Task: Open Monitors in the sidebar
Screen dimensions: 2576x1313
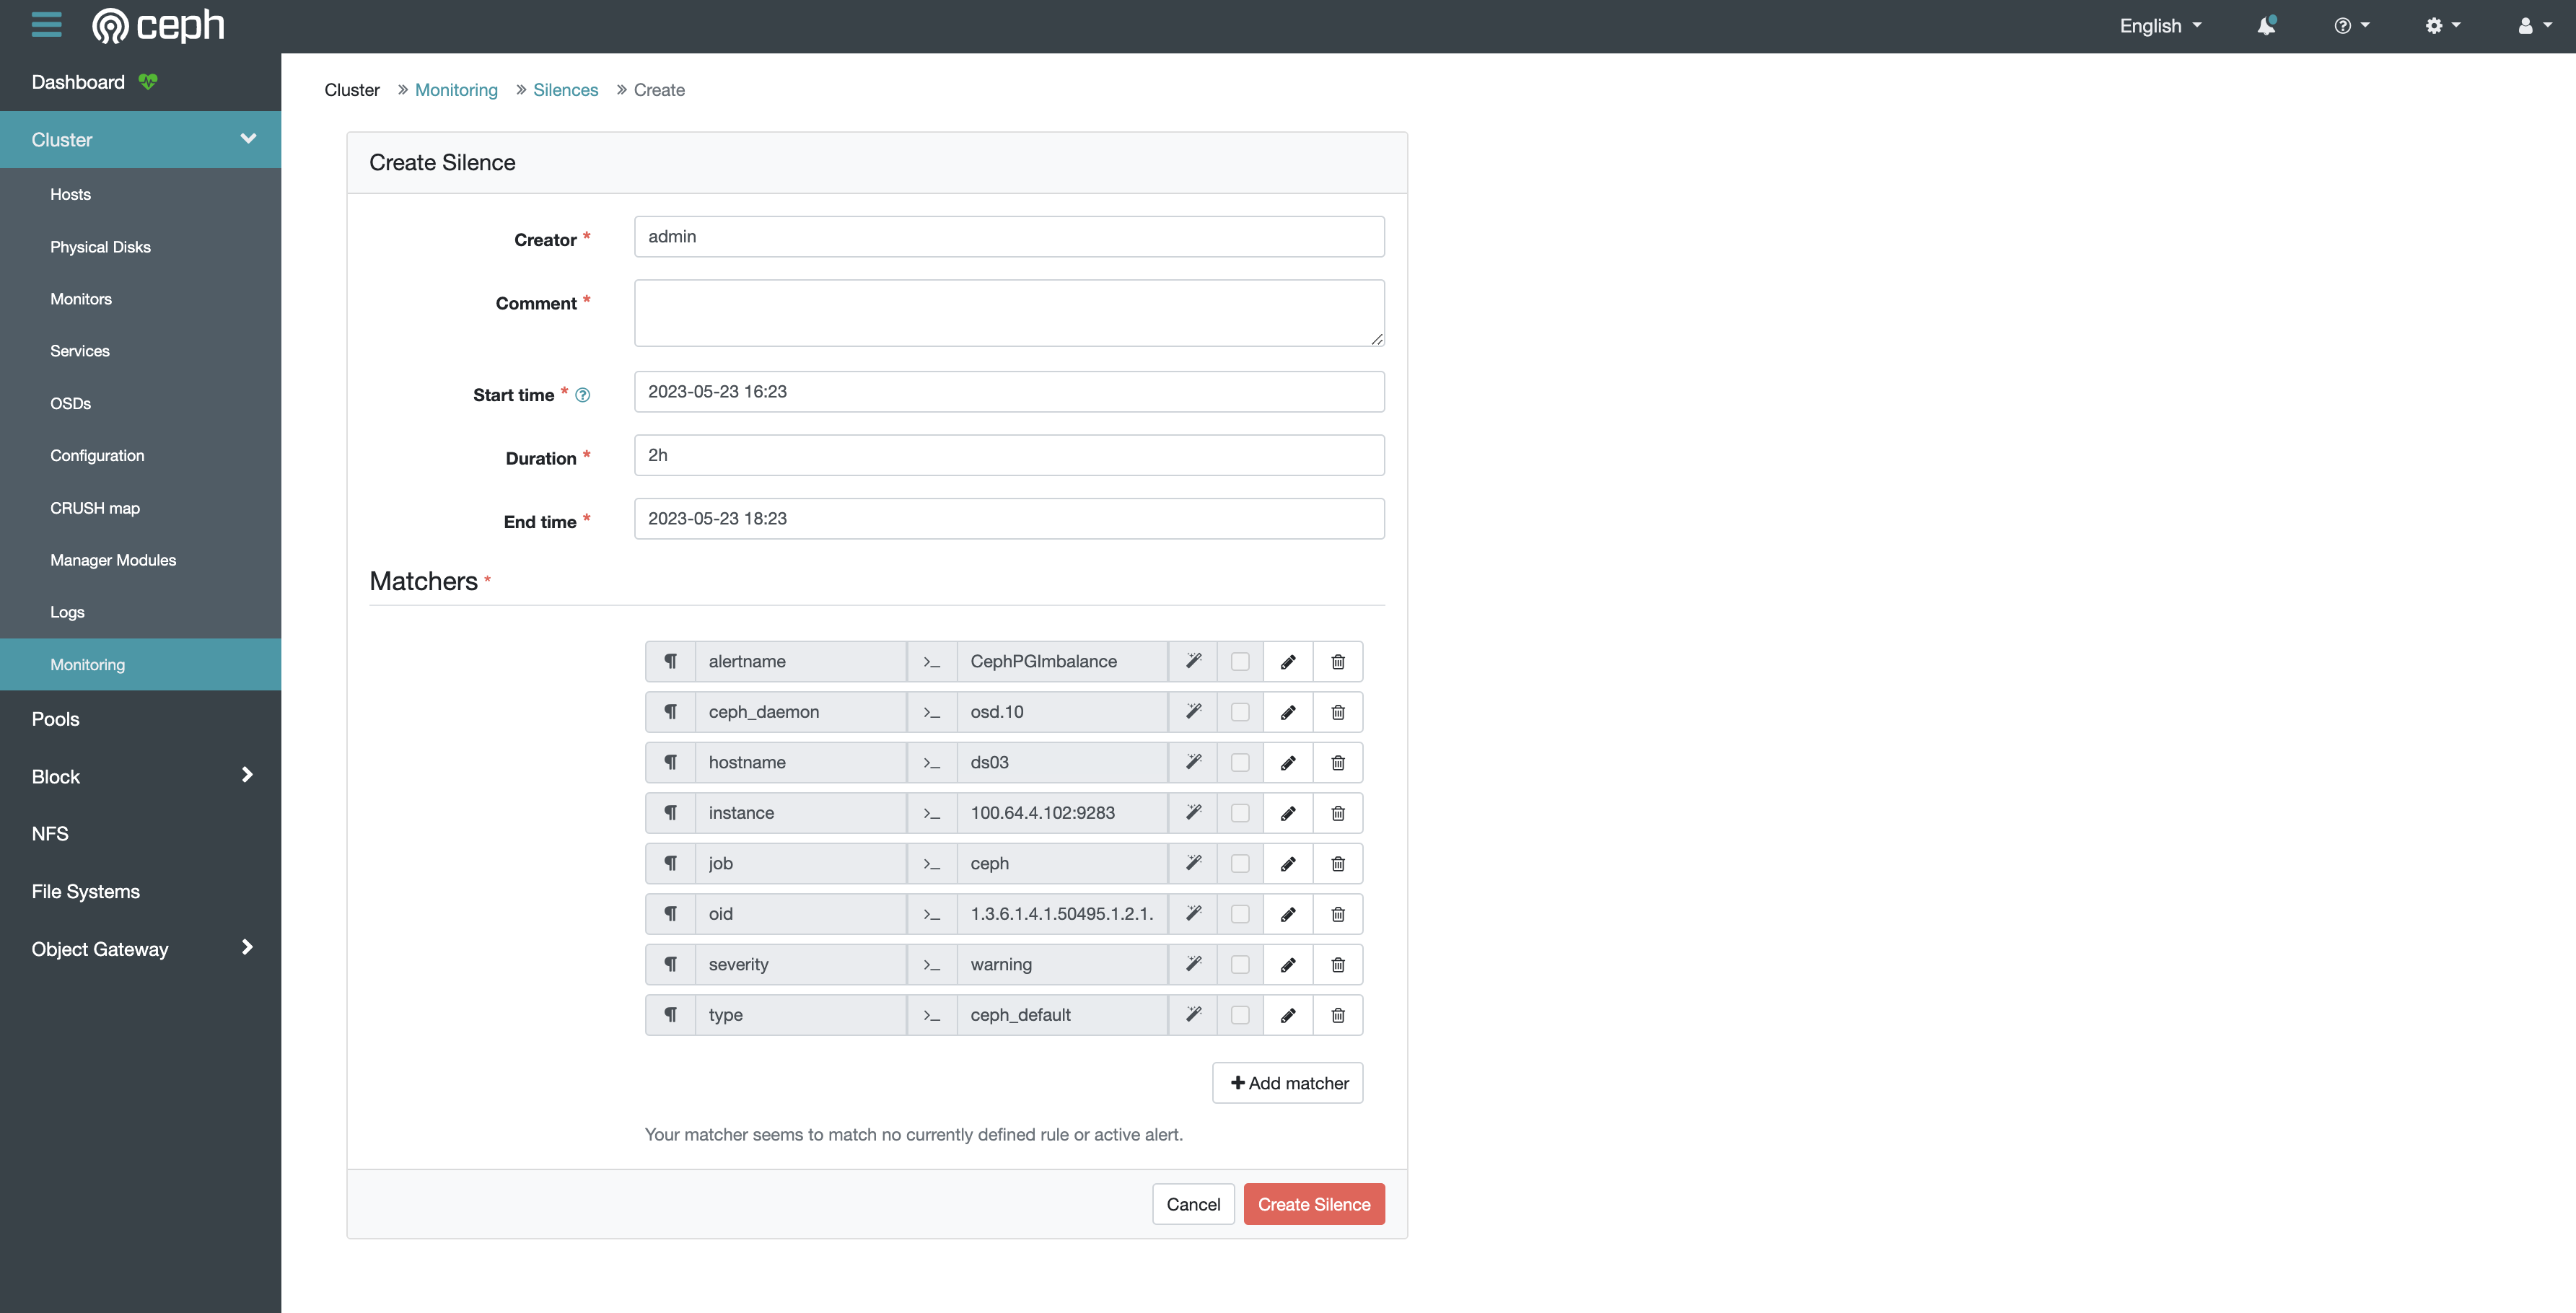Action: pos(81,298)
